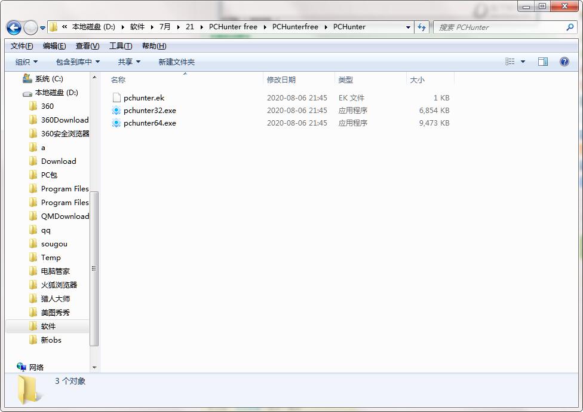Show hidden path levels via double chevron
Screen dimensions: 583x412
(65, 27)
